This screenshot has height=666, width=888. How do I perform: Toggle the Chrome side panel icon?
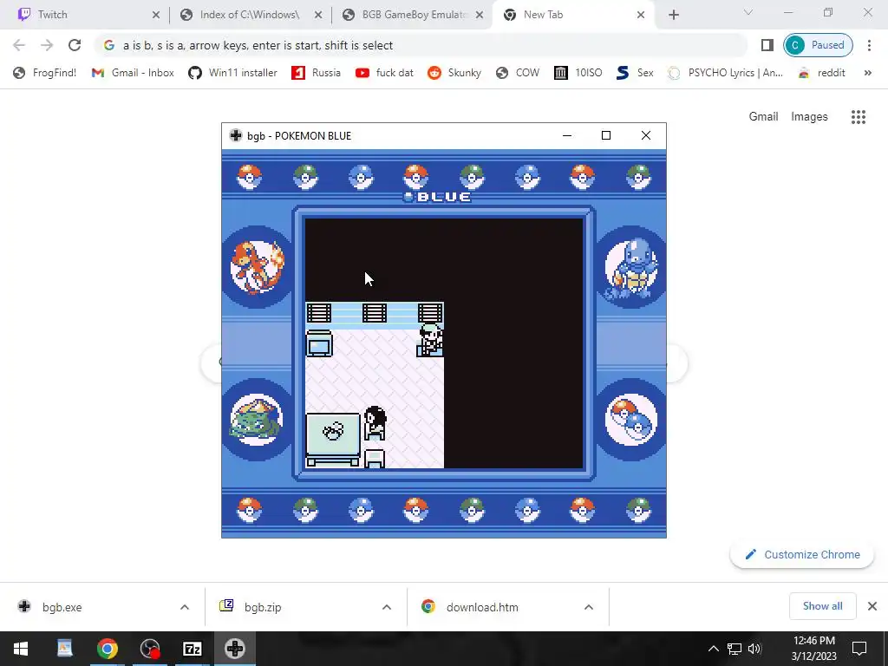pyautogui.click(x=767, y=45)
